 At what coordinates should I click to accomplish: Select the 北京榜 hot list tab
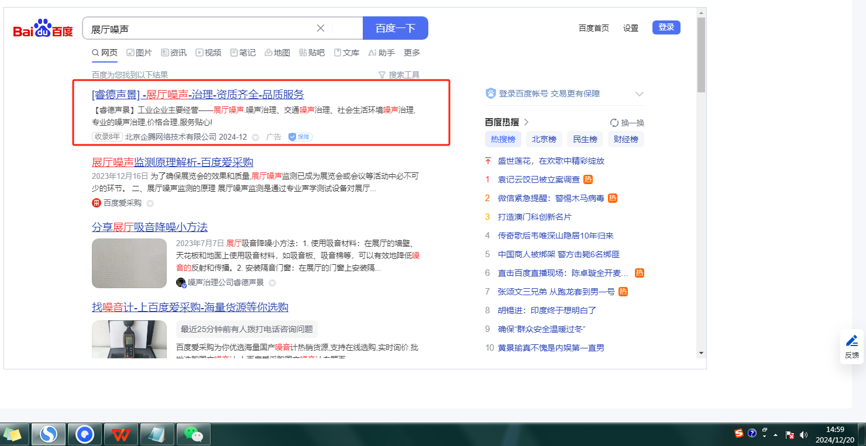[544, 139]
